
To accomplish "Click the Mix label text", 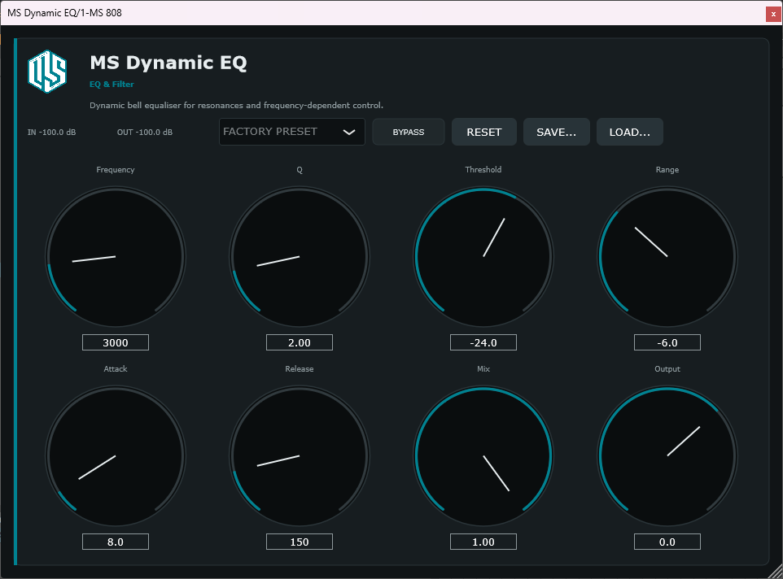I will (483, 369).
